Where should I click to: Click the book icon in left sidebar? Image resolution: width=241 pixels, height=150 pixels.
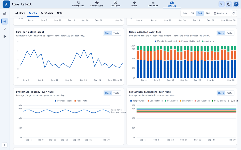[5, 13]
